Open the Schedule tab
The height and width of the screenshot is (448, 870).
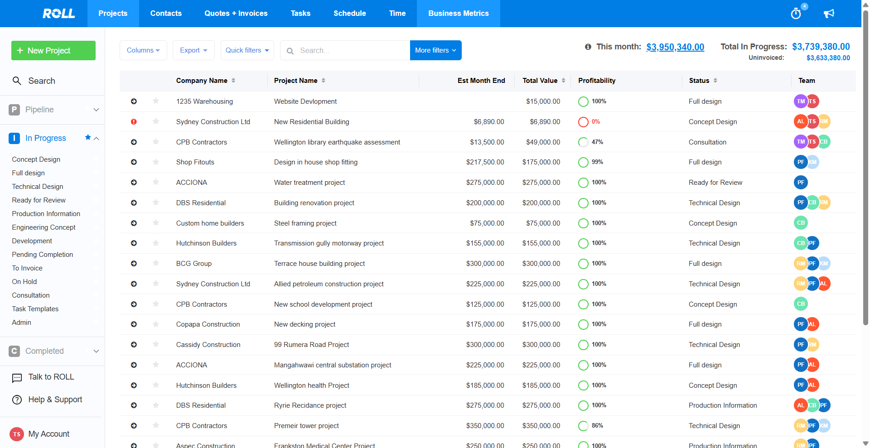[349, 14]
